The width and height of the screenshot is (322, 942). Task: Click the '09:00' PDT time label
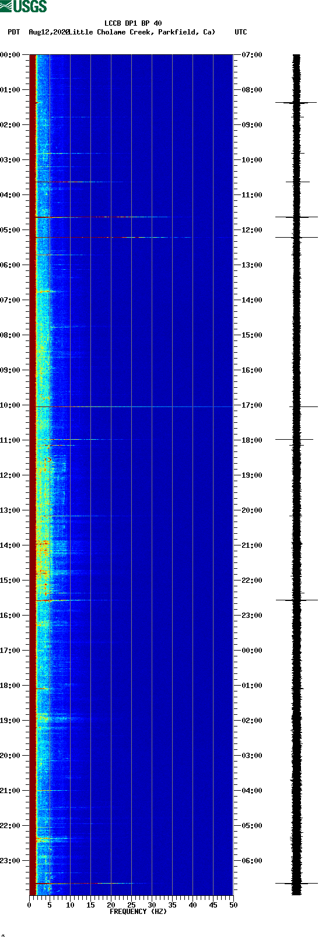(x=10, y=370)
